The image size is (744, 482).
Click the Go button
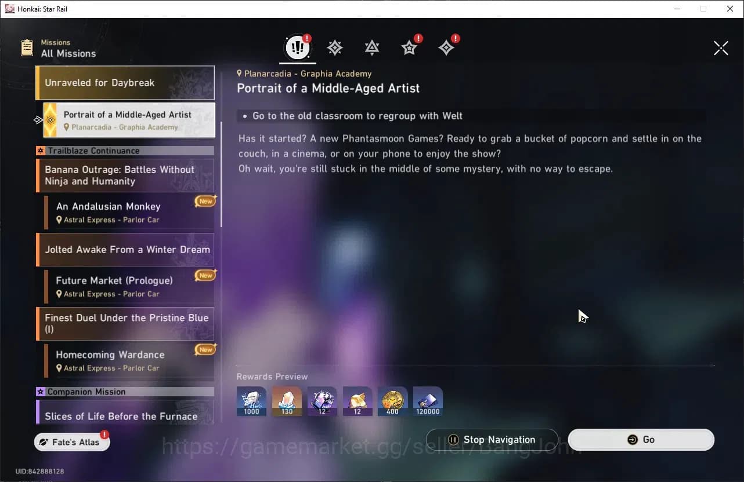641,440
